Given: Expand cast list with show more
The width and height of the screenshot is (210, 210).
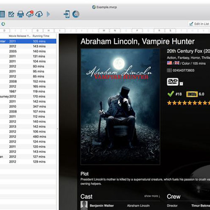Looking at the screenshot, I should pos(152,196).
